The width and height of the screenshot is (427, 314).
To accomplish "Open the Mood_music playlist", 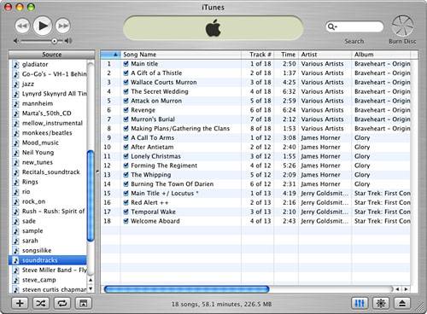I will coord(48,142).
